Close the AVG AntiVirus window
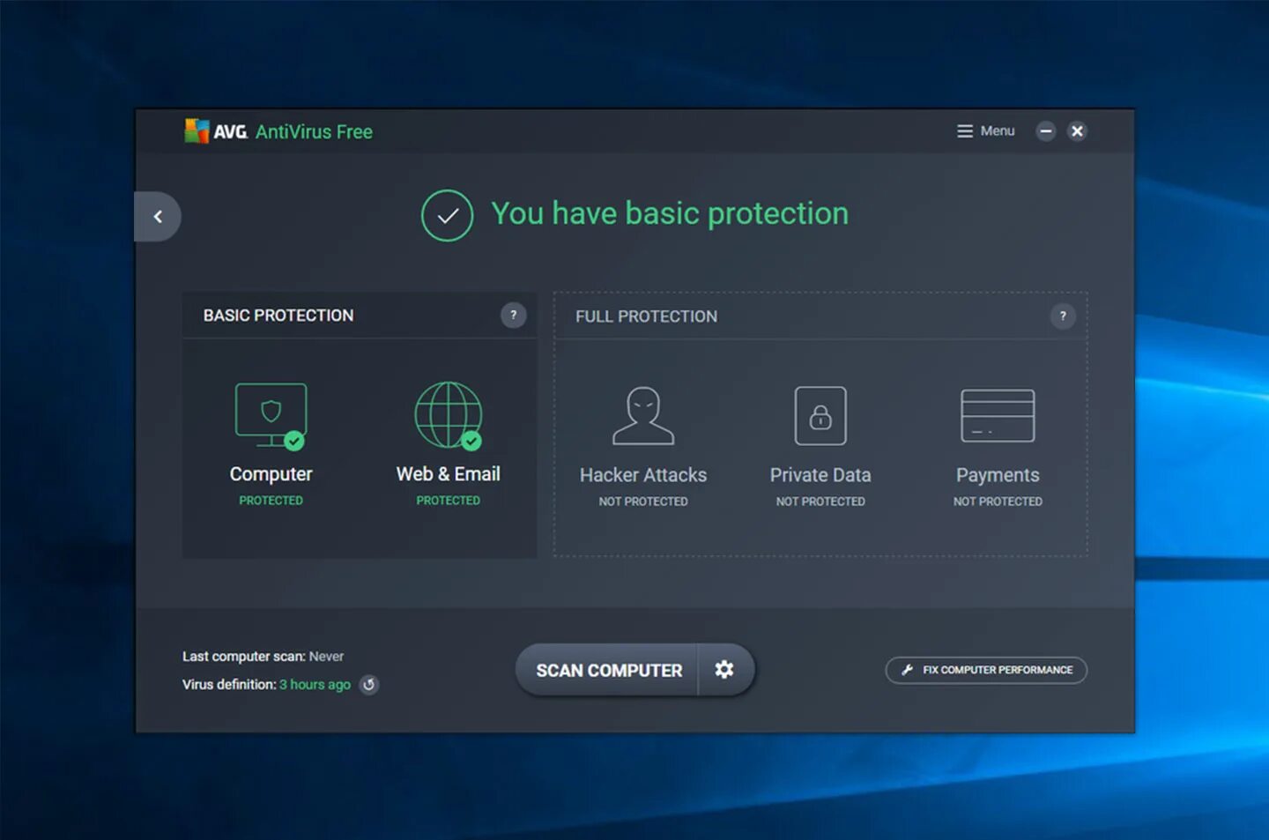This screenshot has height=840, width=1269. point(1077,131)
